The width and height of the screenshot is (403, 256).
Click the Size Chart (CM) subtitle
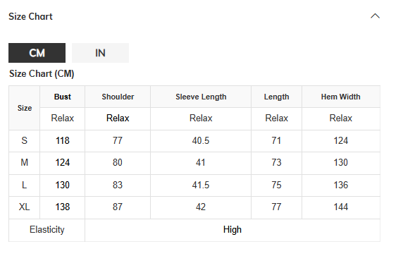[42, 74]
